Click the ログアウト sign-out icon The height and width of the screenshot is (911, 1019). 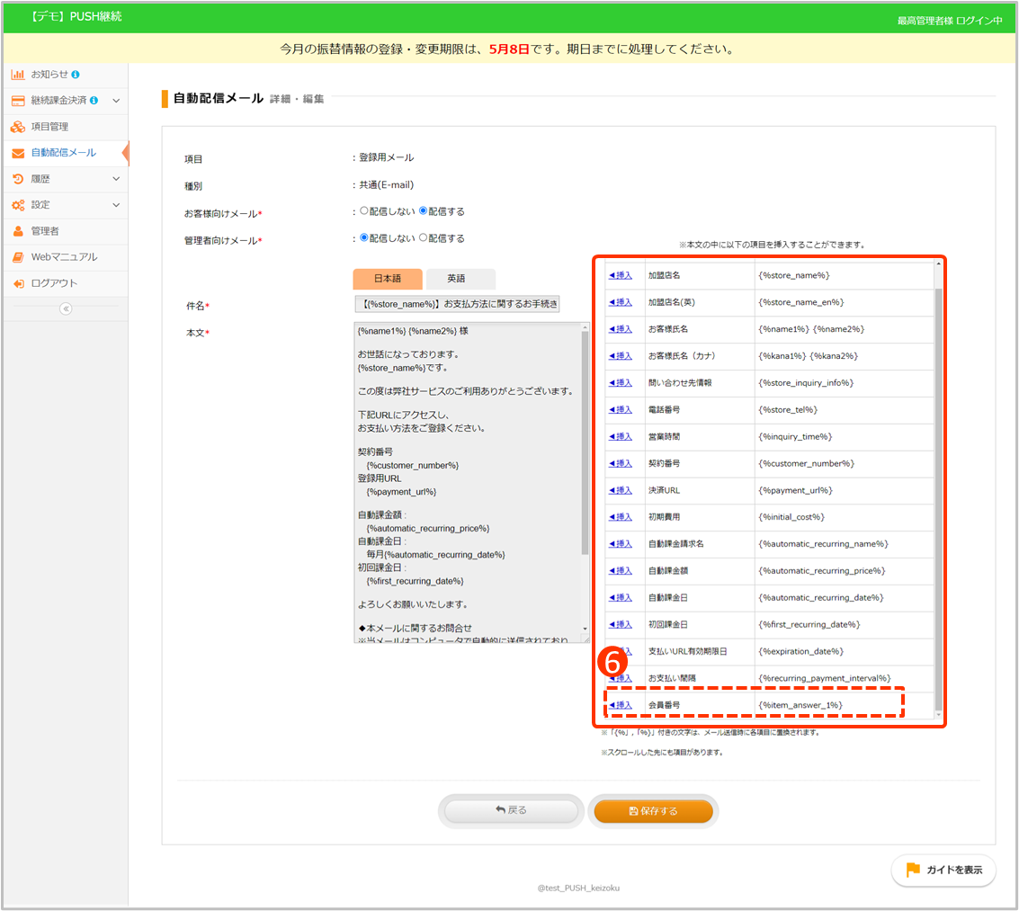coord(18,283)
